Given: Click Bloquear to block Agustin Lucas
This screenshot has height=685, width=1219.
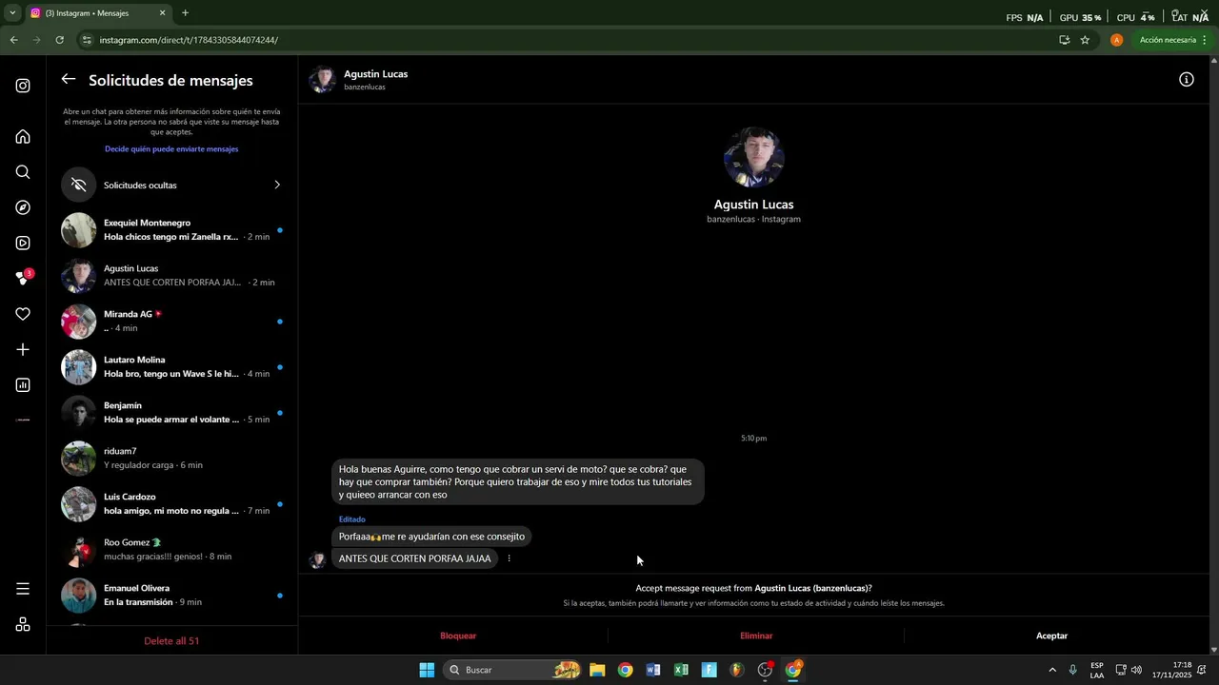Looking at the screenshot, I should pyautogui.click(x=458, y=636).
